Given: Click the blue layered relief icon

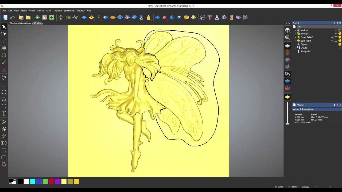Looking at the screenshot, I should pos(287,81).
